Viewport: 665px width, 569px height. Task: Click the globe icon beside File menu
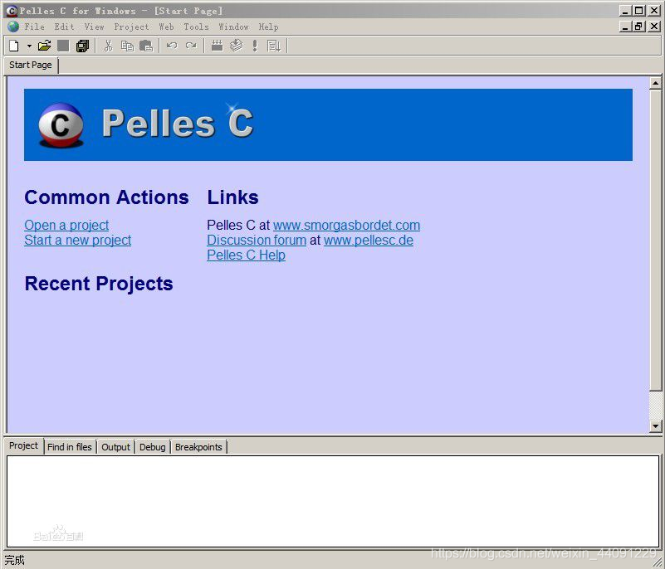tap(13, 27)
